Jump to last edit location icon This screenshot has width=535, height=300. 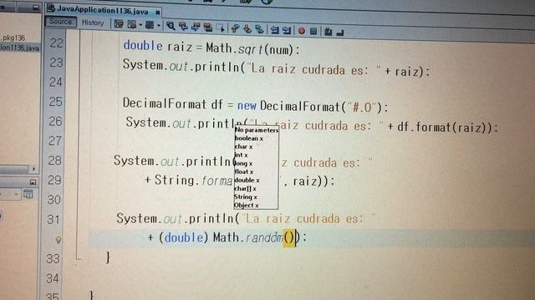119,23
